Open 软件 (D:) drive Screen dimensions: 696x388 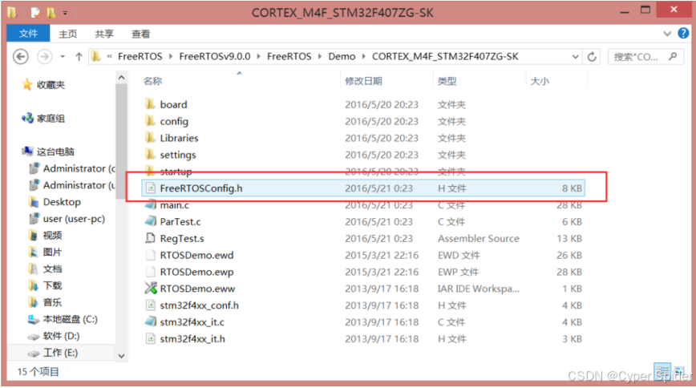[x=61, y=336]
